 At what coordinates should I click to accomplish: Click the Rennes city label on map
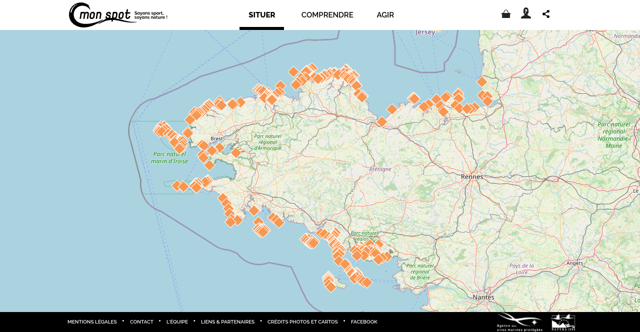[x=472, y=177]
